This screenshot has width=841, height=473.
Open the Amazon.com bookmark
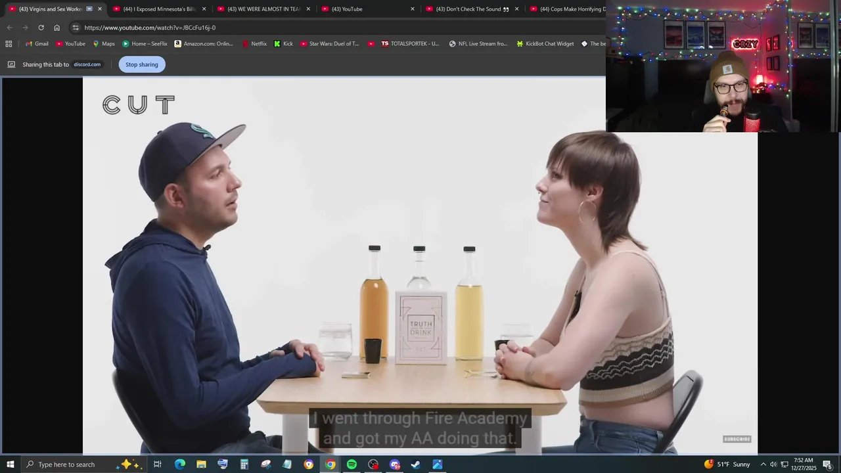[204, 44]
